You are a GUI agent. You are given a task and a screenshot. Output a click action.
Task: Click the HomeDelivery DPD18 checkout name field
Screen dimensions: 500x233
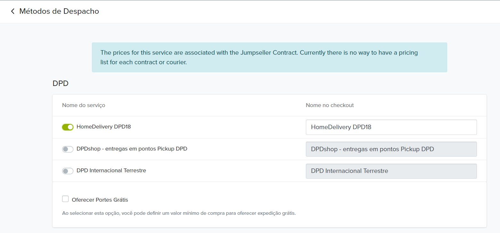click(x=391, y=127)
